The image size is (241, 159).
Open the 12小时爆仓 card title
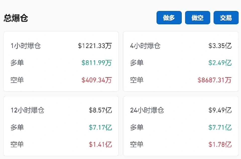[x=27, y=110]
